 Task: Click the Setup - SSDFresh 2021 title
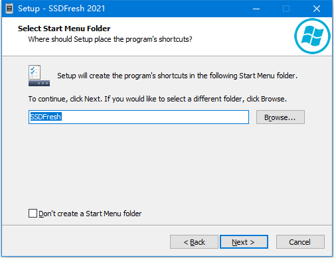click(62, 9)
